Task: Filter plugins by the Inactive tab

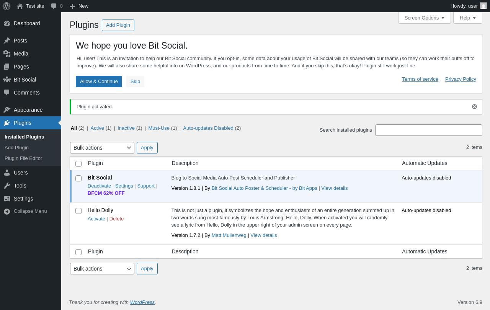Action: tap(126, 128)
